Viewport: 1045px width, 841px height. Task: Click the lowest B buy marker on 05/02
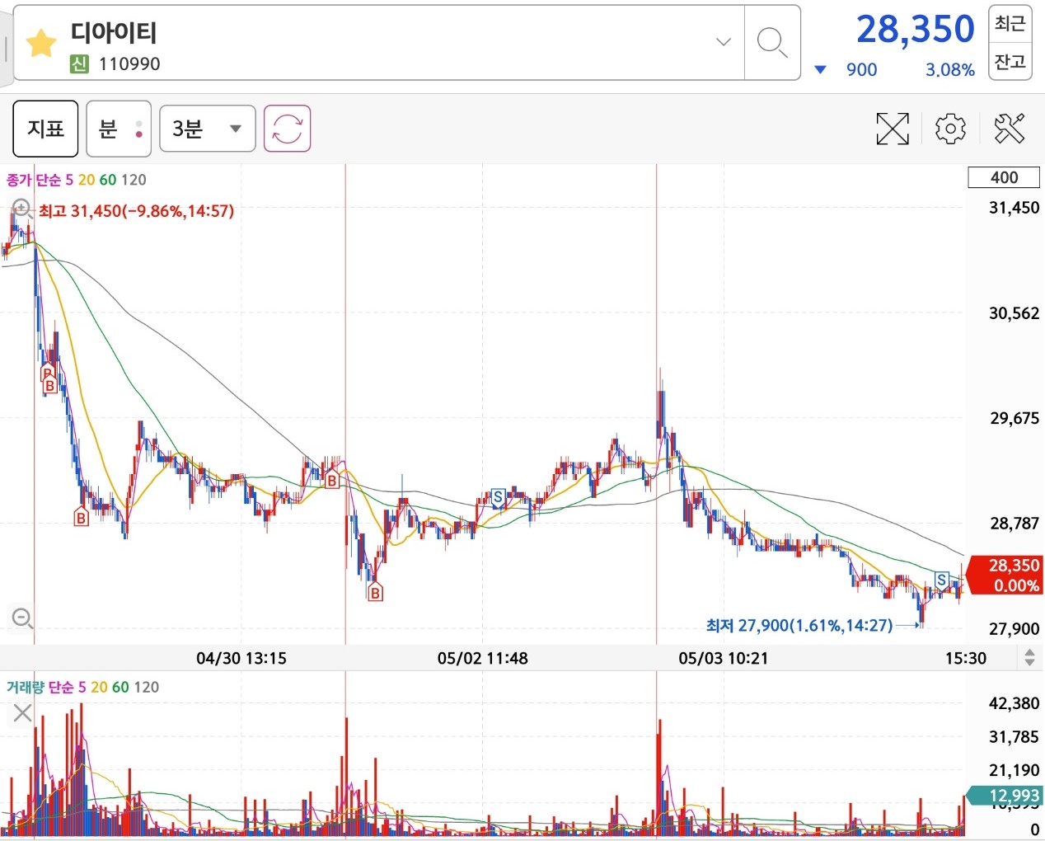click(375, 592)
